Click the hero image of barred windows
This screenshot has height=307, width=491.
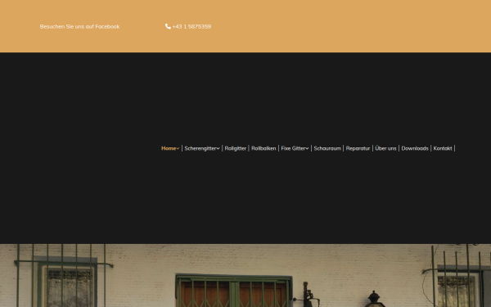click(x=245, y=275)
